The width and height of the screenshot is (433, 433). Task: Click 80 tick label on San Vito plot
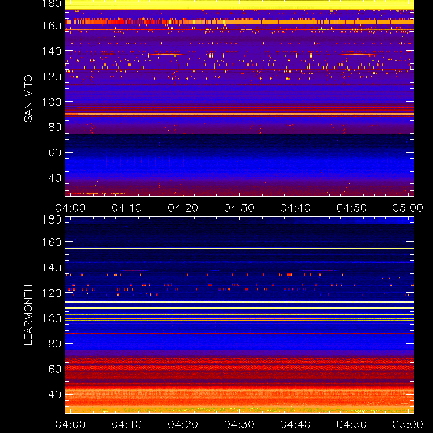pos(55,127)
